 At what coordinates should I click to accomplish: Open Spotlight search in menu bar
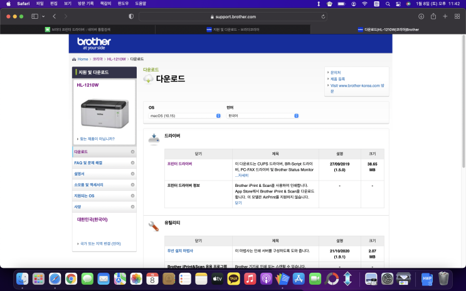pos(388,4)
